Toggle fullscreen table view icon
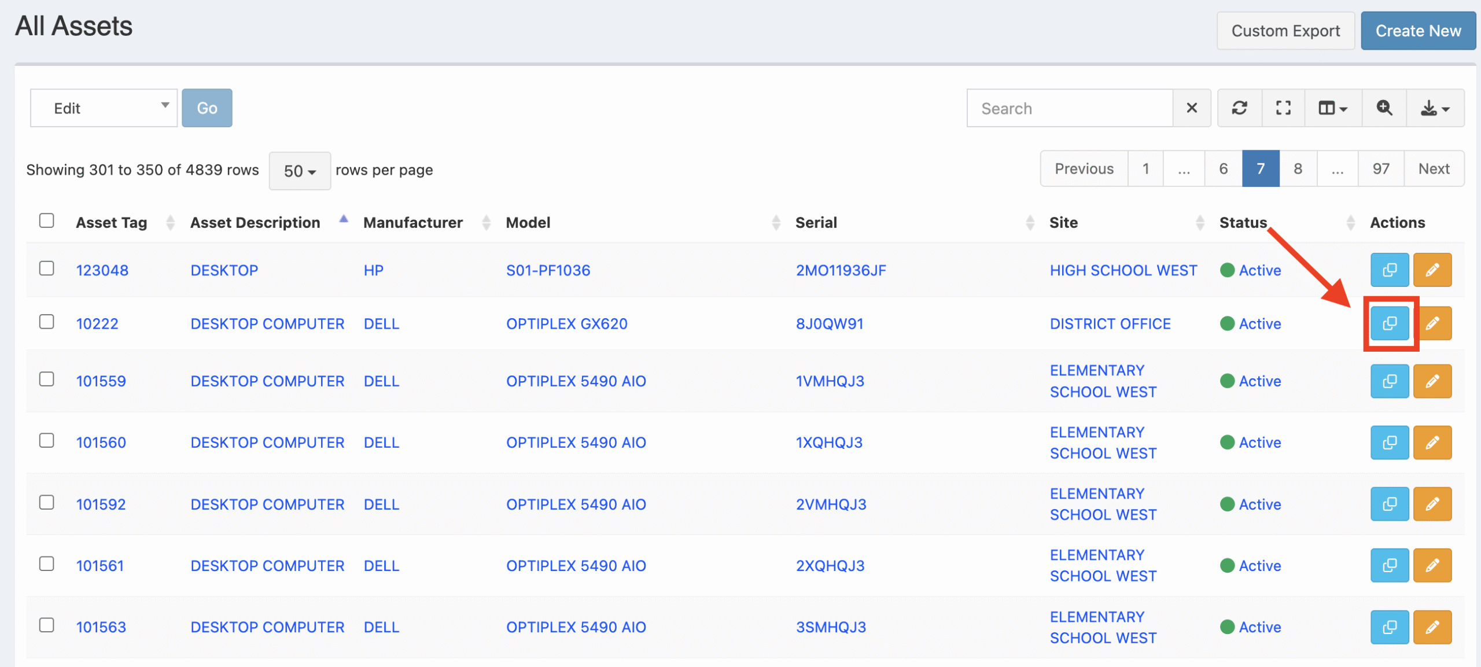Viewport: 1481px width, 667px height. (1283, 108)
